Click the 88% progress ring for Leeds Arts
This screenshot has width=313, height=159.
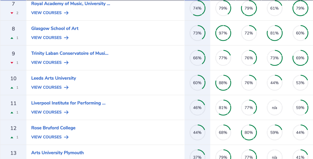[223, 83]
